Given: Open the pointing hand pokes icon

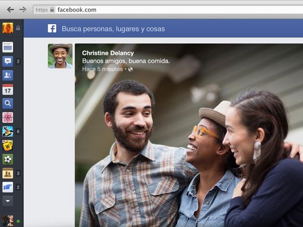Looking at the screenshot, I should pos(8,187).
